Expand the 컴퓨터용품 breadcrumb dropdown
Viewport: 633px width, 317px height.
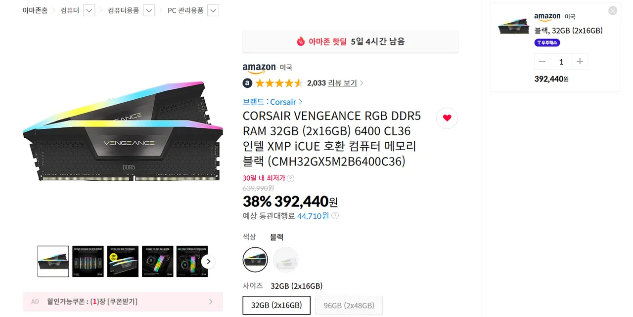(149, 10)
